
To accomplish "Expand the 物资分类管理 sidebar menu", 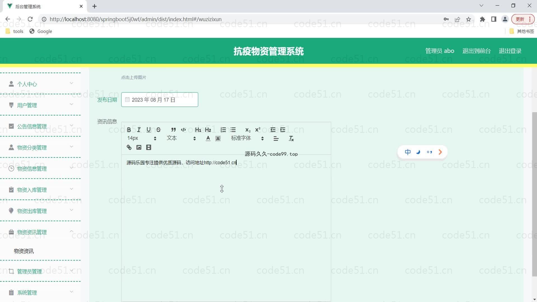I will (41, 148).
